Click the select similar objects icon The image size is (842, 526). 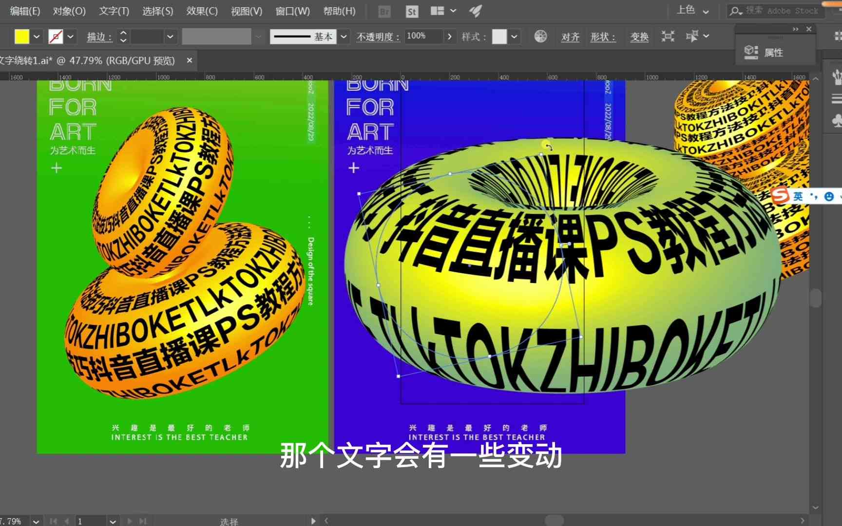tap(691, 36)
